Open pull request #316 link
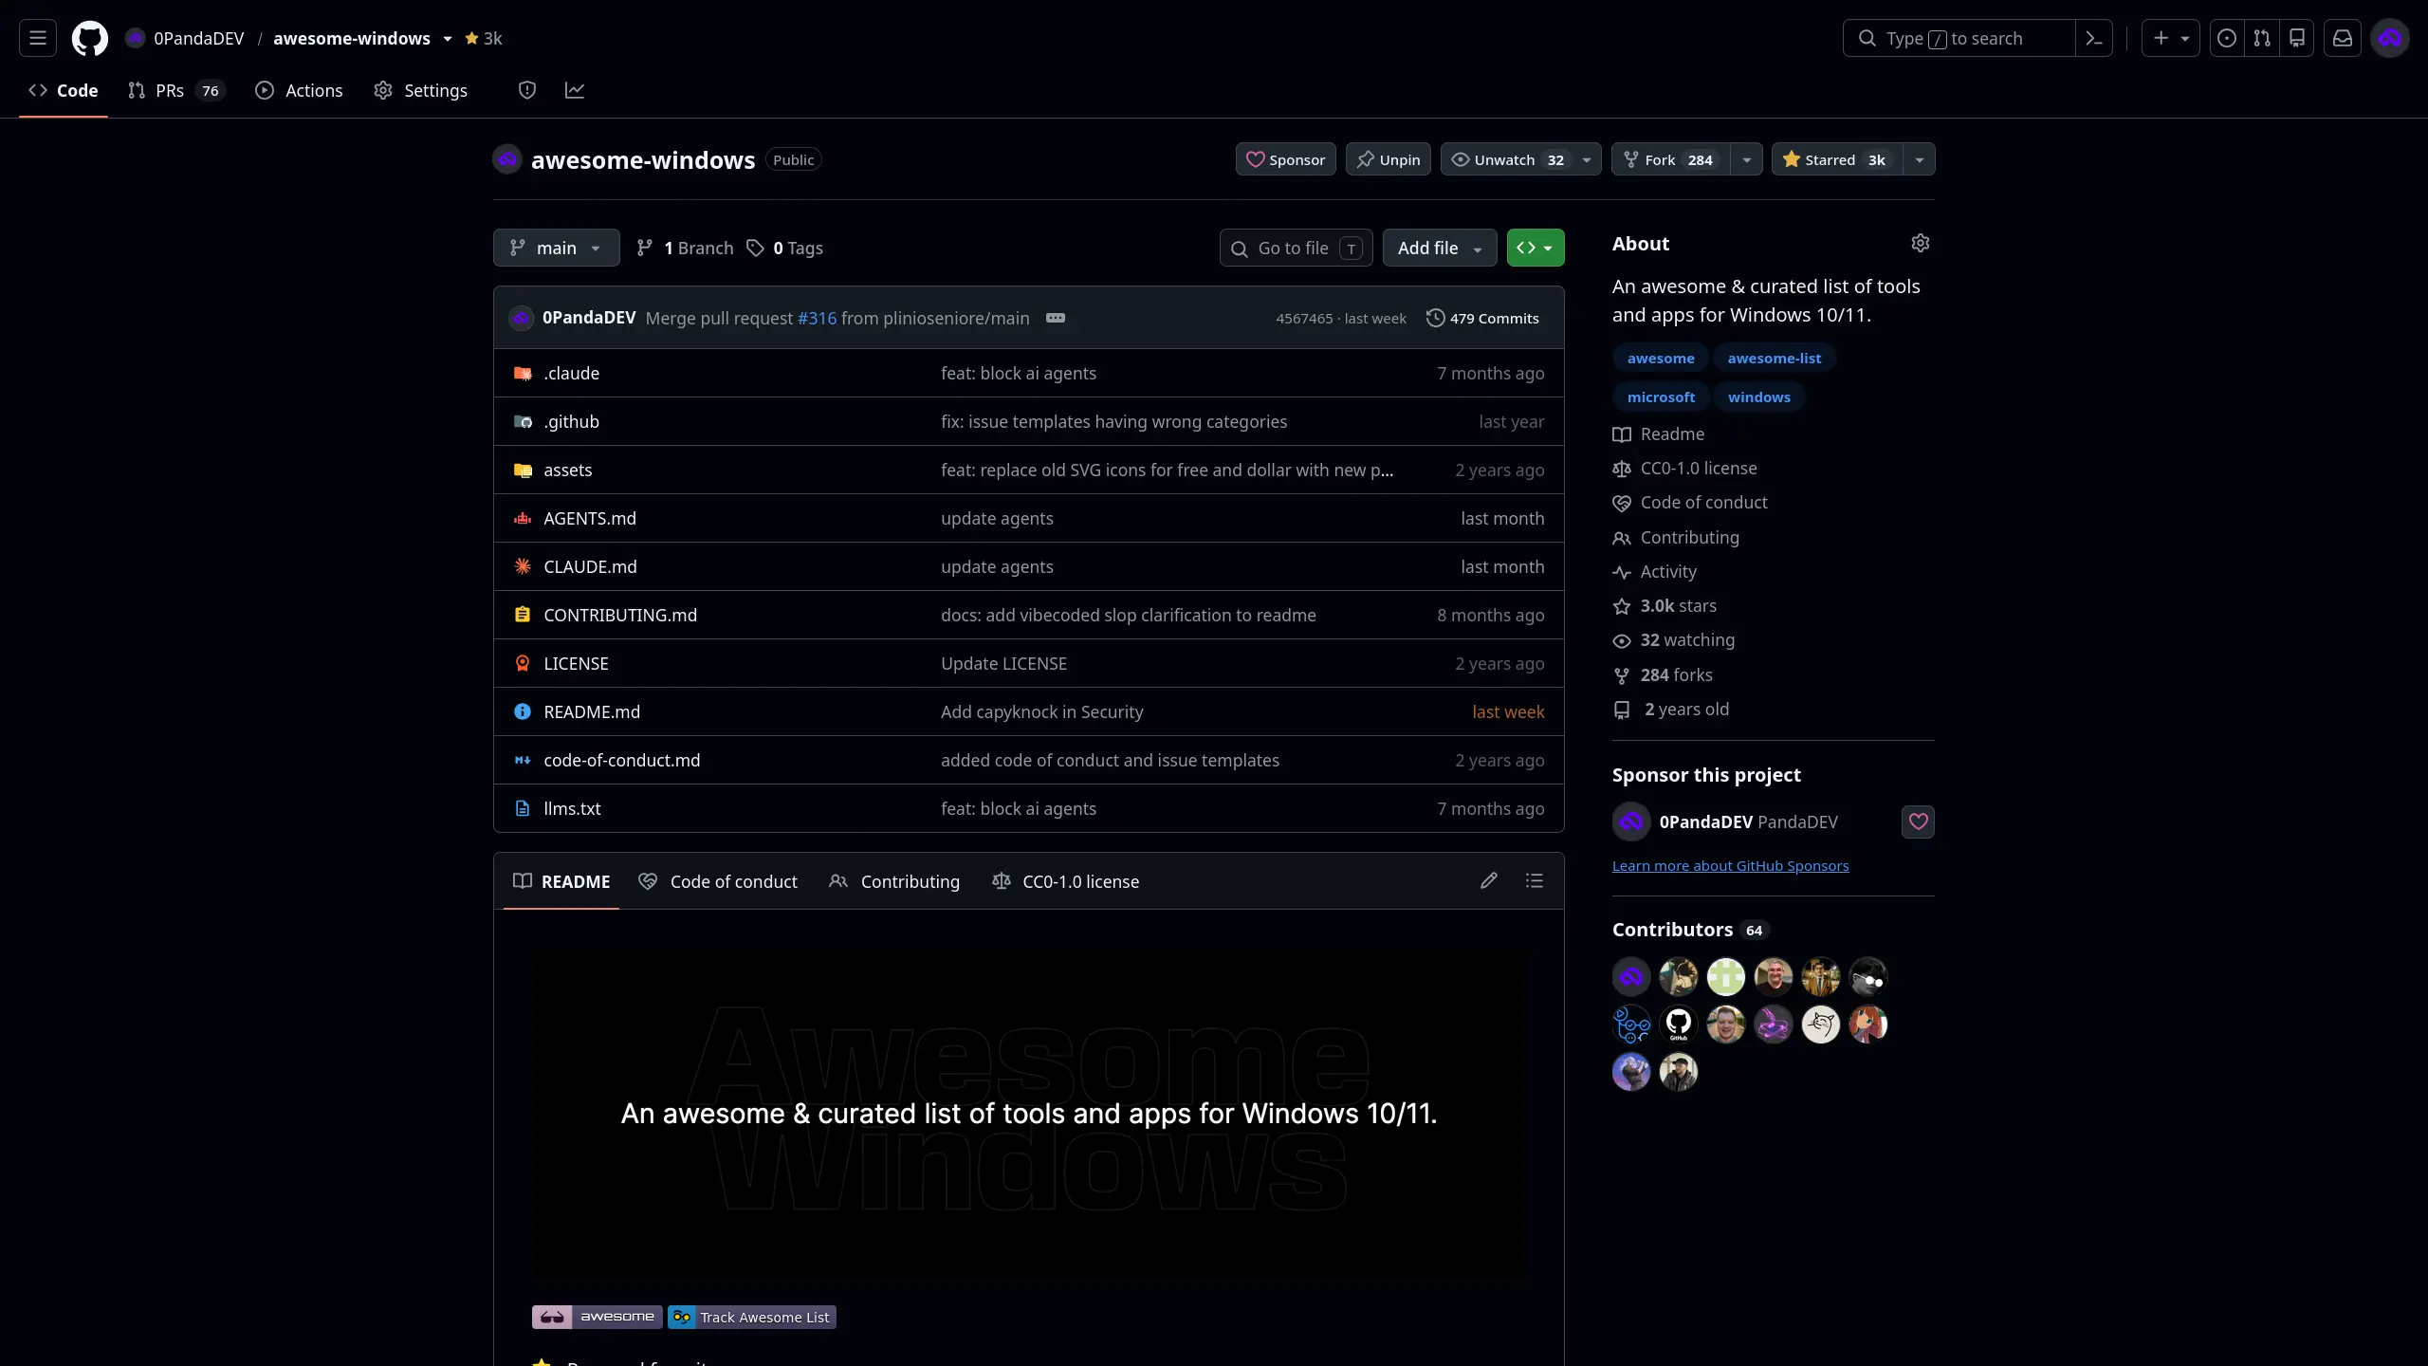The image size is (2428, 1366). point(817,318)
